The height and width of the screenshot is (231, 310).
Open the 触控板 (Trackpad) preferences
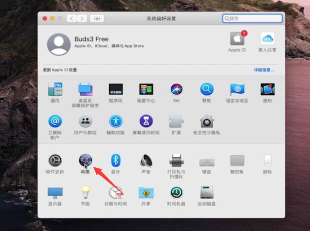(237, 160)
